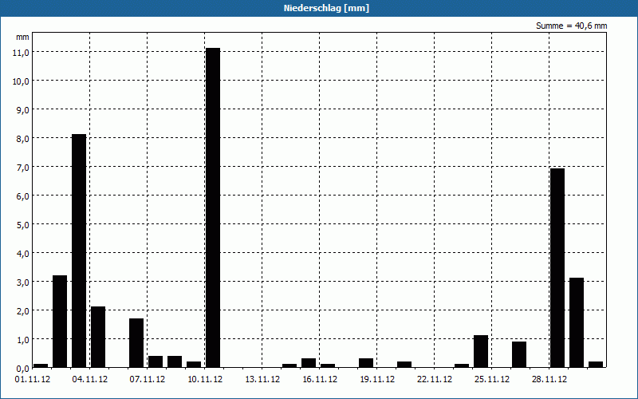Pick the 1,0 y-axis value
The image size is (638, 399).
point(22,339)
